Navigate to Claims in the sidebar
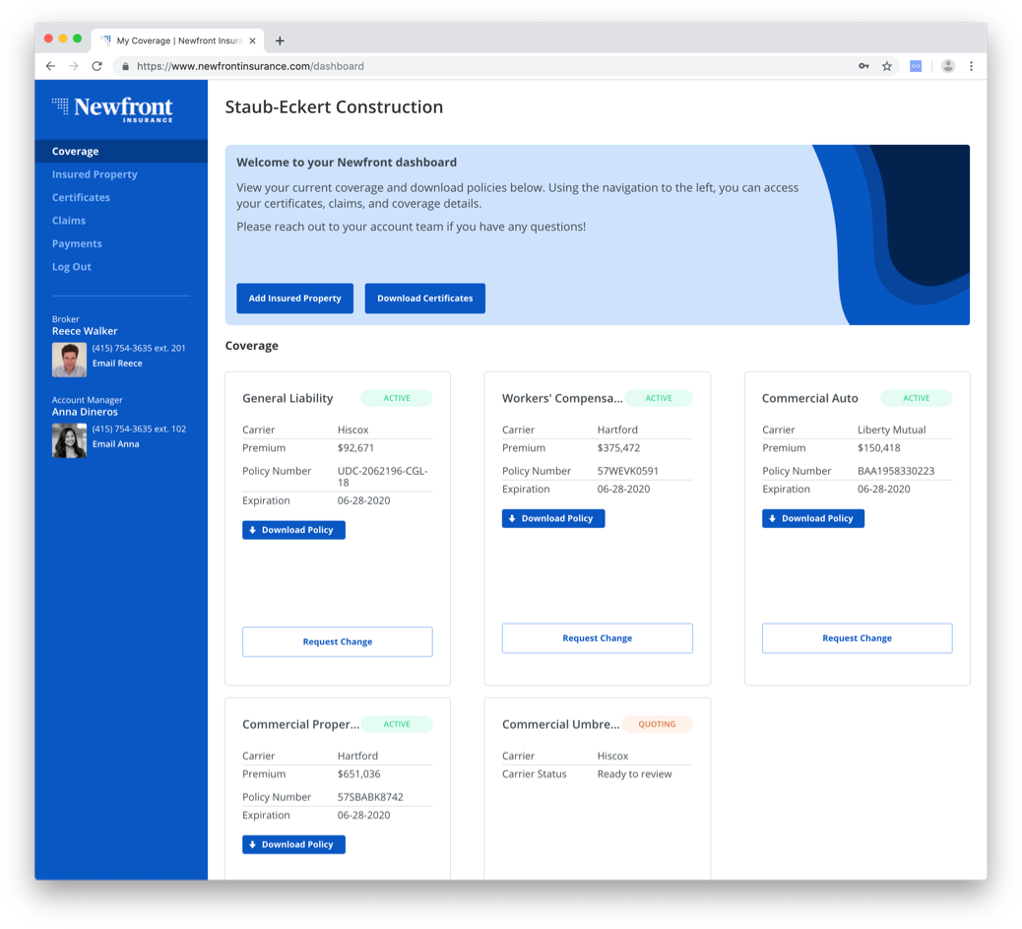Screen dimensions: 1022x929 coord(69,221)
